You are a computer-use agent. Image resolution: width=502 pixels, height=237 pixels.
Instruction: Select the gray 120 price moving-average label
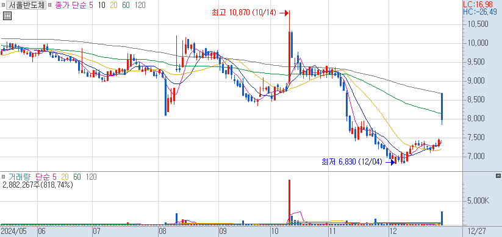pos(140,5)
